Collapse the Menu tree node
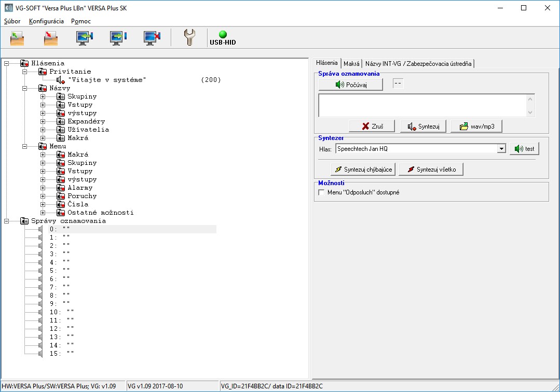Viewport: 560px width, 392px height. (x=24, y=146)
